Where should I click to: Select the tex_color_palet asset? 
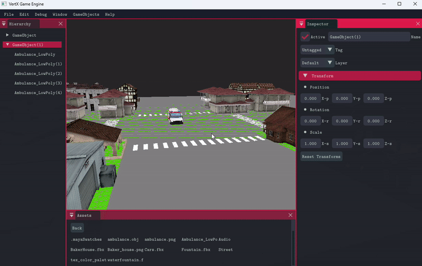[x=88, y=260]
